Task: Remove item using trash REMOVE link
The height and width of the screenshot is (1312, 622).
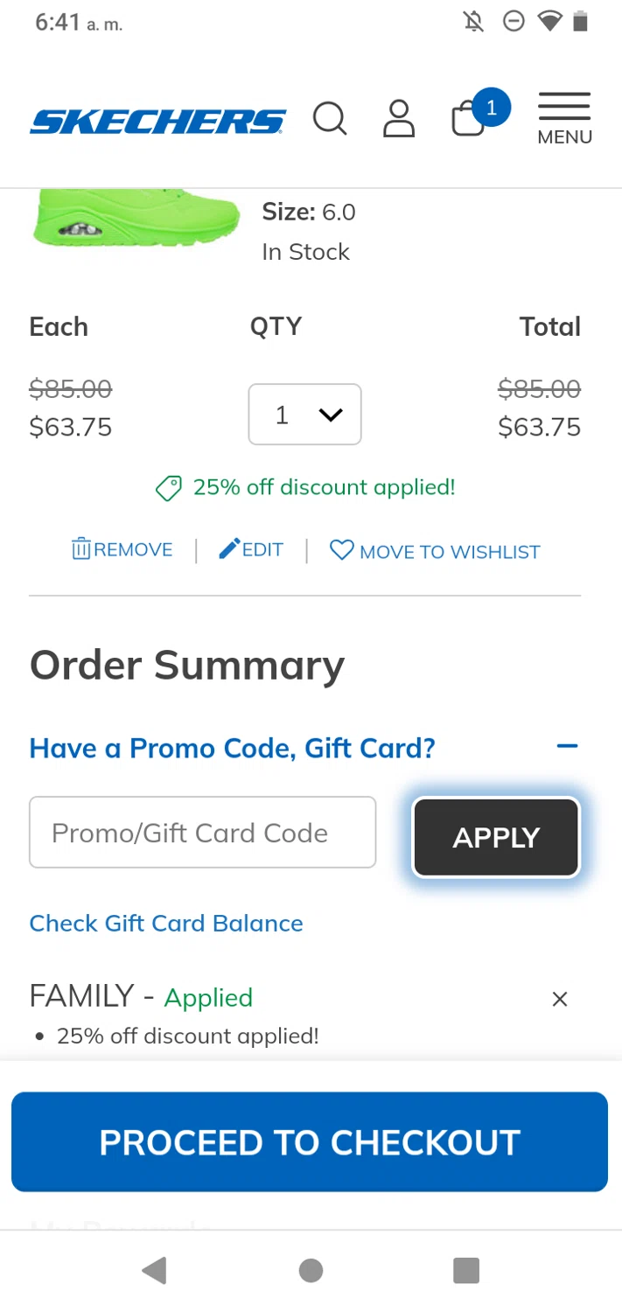Action: pos(122,549)
